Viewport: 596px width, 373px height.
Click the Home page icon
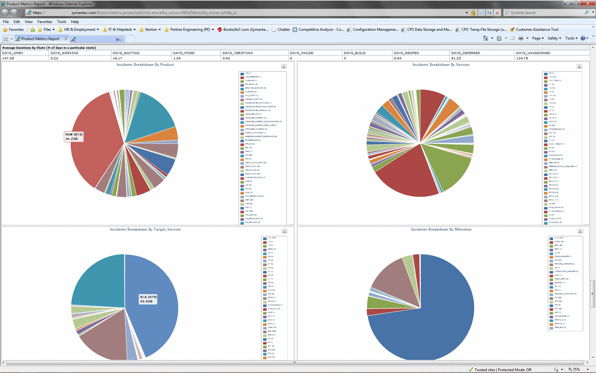485,38
